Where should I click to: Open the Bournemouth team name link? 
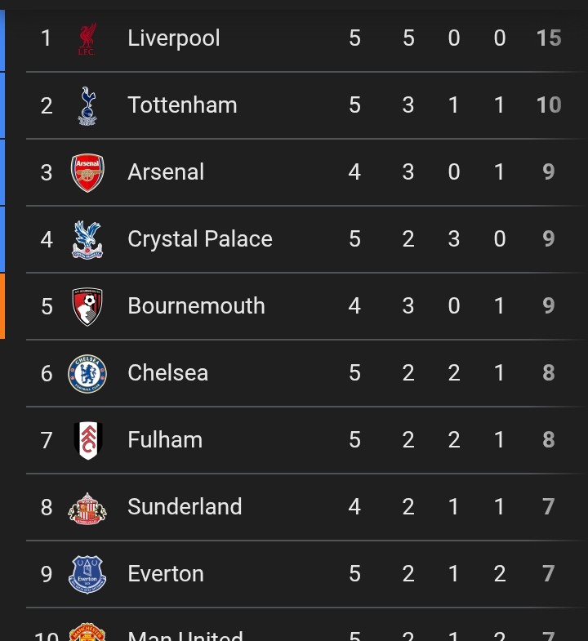[196, 305]
